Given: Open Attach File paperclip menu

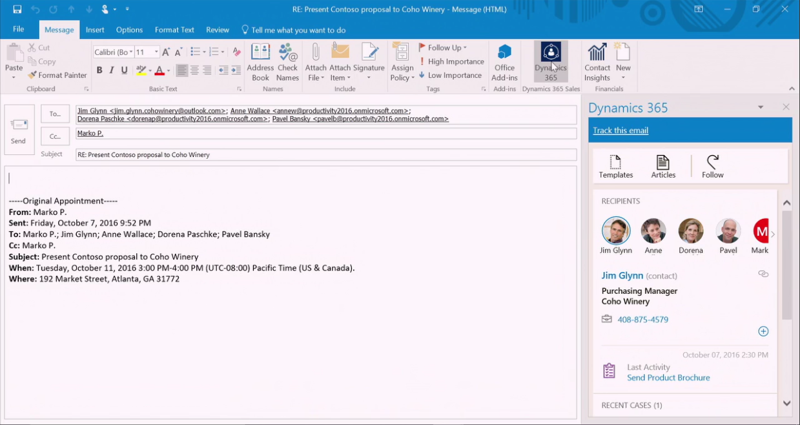Looking at the screenshot, I should (316, 63).
